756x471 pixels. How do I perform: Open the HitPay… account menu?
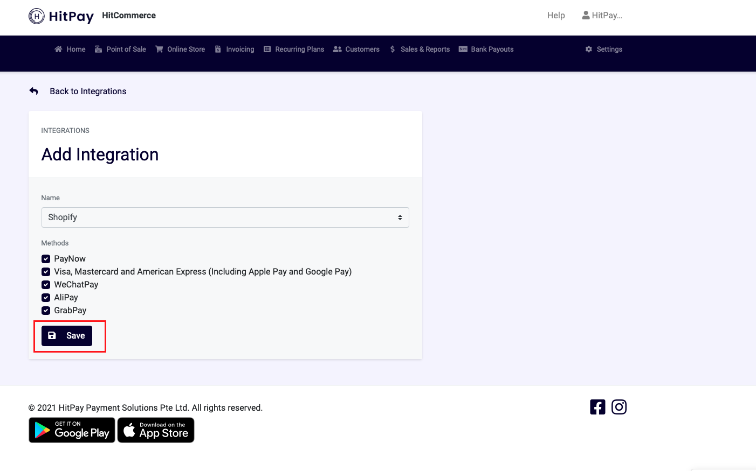pyautogui.click(x=602, y=15)
